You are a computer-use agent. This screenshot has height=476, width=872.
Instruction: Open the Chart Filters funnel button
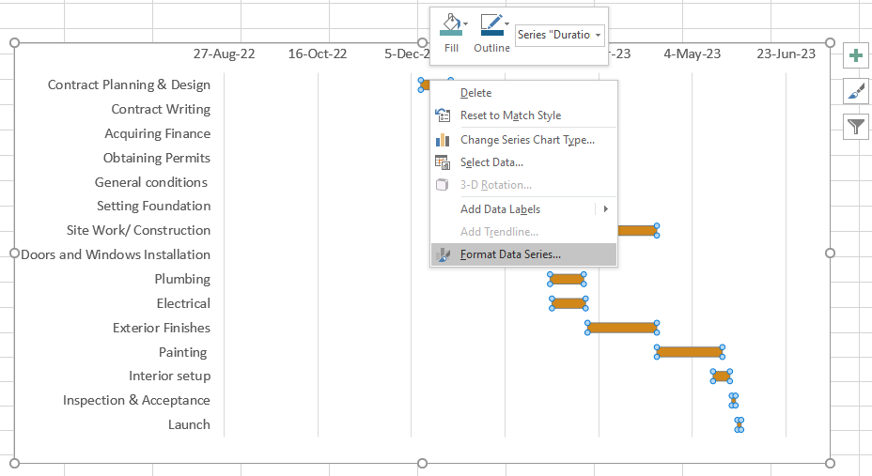click(x=856, y=127)
